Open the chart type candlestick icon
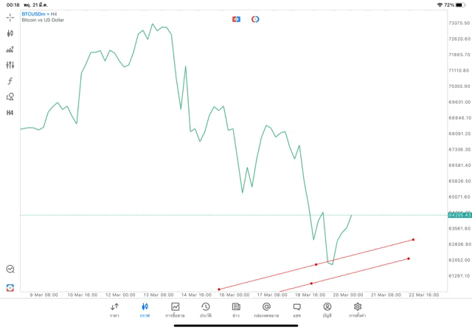The width and height of the screenshot is (472, 330). 10,33
